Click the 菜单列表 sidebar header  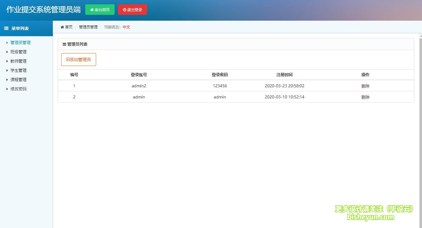click(x=20, y=28)
